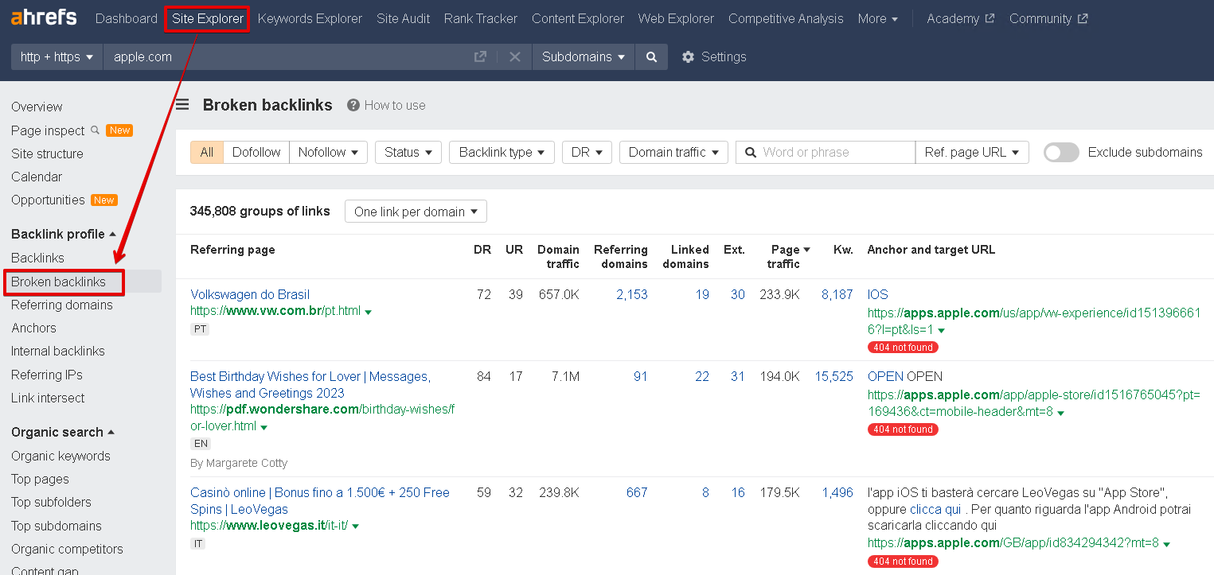
Task: Open the Academy external link
Action: point(960,18)
